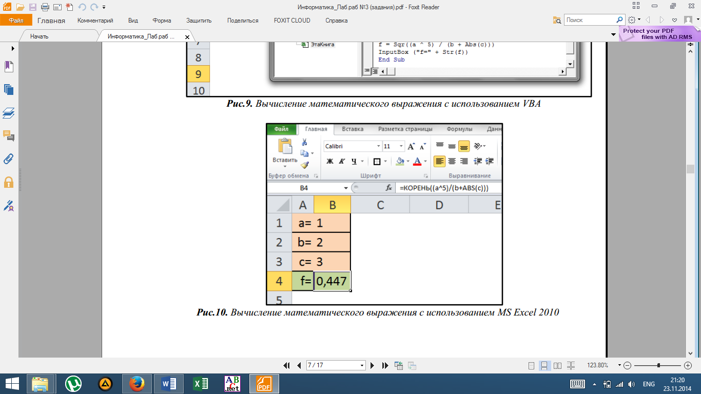Viewport: 701px width, 394px height.
Task: Go to the next search result arrow
Action: click(x=662, y=20)
